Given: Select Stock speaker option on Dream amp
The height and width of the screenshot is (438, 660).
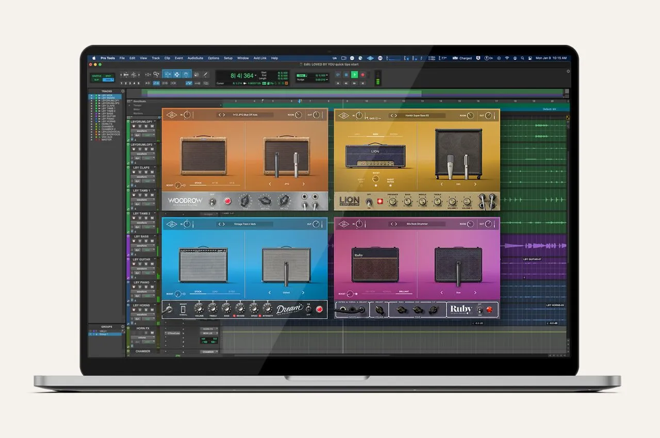Looking at the screenshot, I should (x=199, y=292).
